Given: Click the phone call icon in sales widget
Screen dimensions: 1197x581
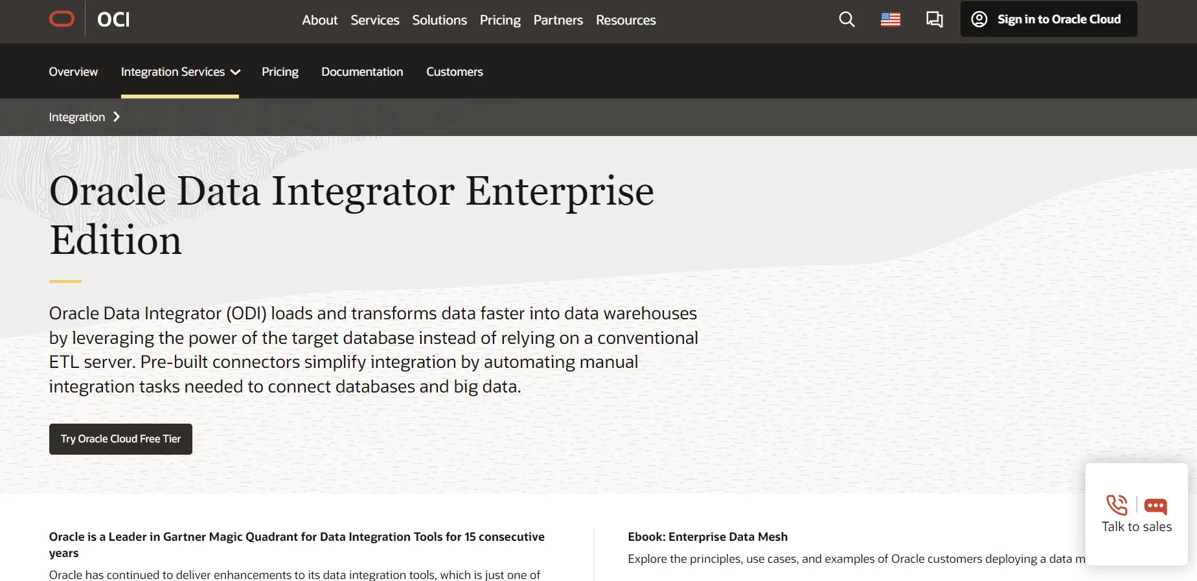Looking at the screenshot, I should (1117, 505).
